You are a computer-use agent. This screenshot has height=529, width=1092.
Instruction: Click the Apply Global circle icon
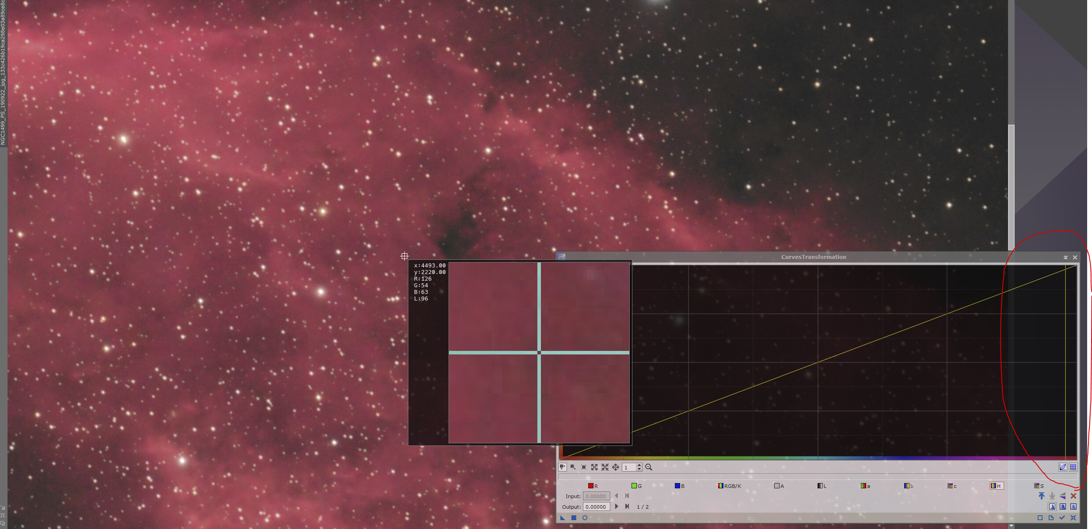(585, 518)
